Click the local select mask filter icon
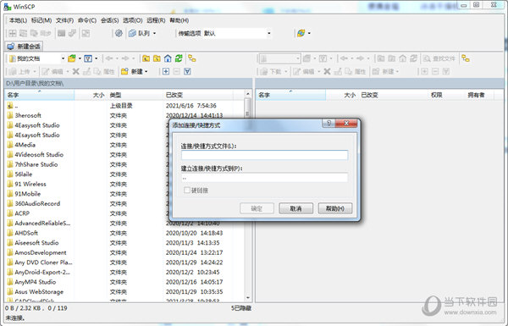508x326 pixels. (187, 71)
